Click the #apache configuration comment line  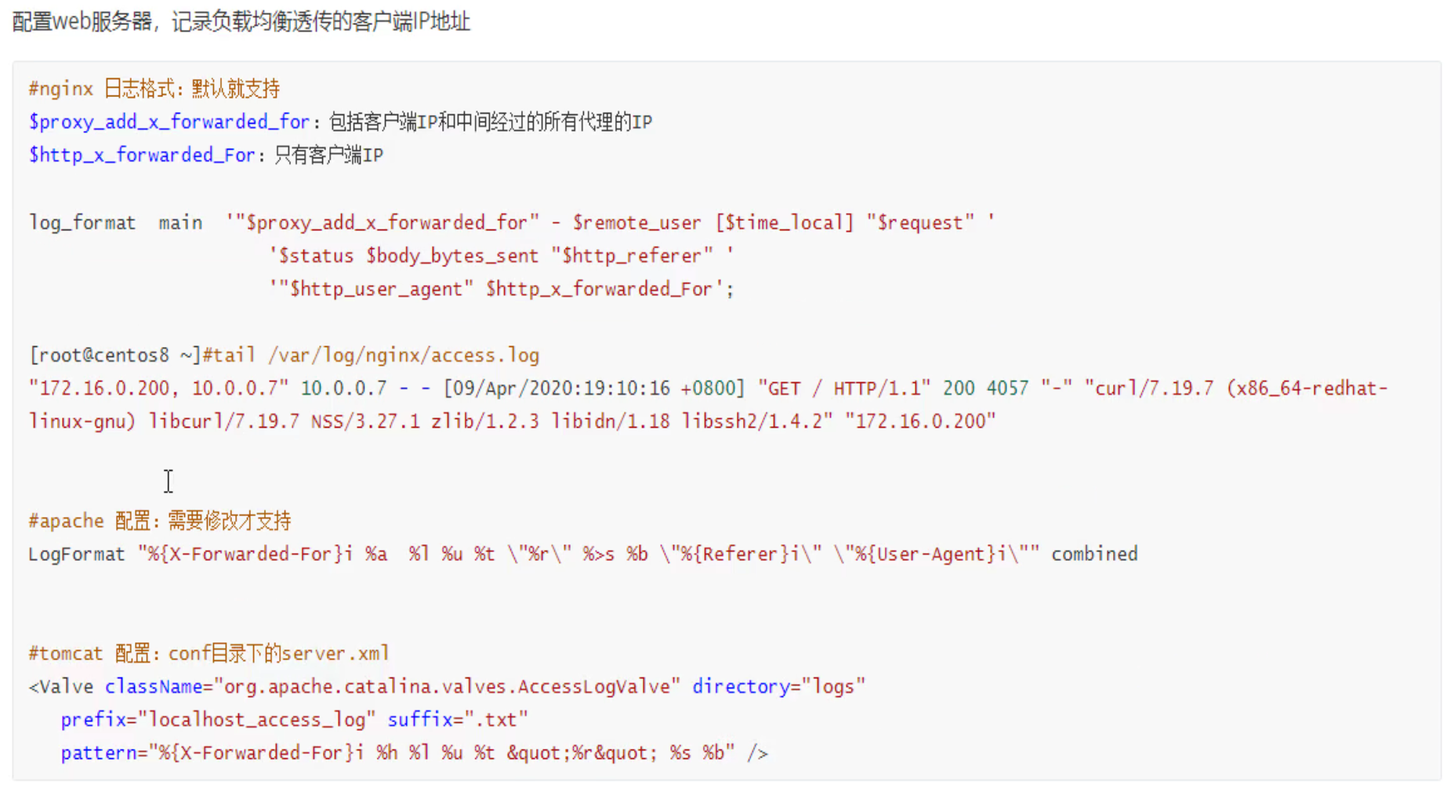tap(159, 521)
